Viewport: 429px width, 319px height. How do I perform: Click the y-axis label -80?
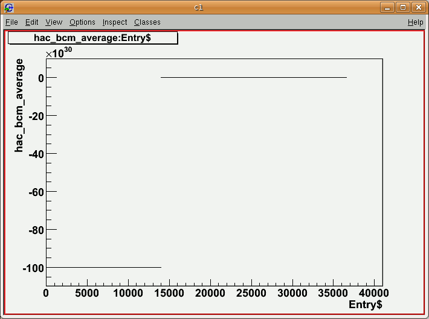coord(36,230)
